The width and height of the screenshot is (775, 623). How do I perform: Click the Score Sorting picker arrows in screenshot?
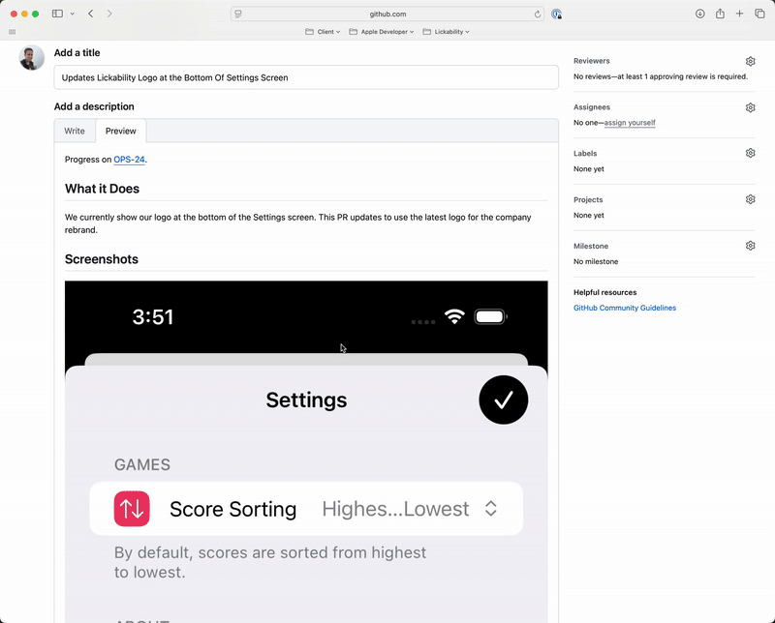click(x=491, y=509)
